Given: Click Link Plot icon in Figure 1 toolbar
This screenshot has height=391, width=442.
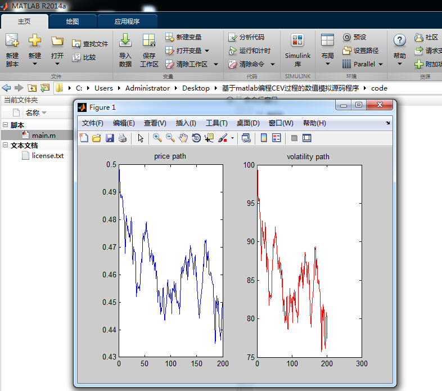Looking at the screenshot, I should [x=246, y=138].
